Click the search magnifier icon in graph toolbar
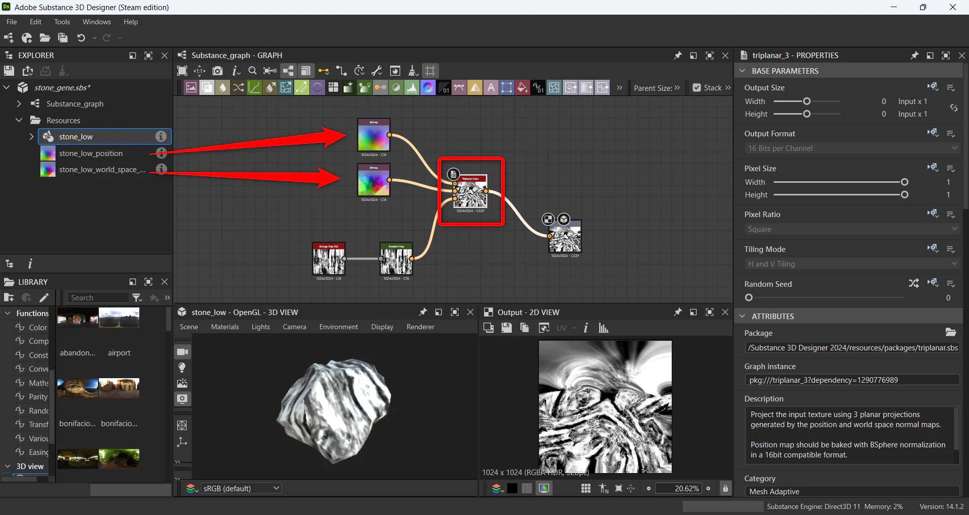 (253, 71)
